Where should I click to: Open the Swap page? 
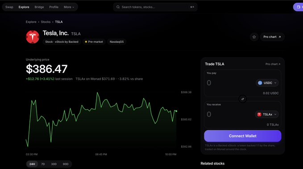(9, 7)
